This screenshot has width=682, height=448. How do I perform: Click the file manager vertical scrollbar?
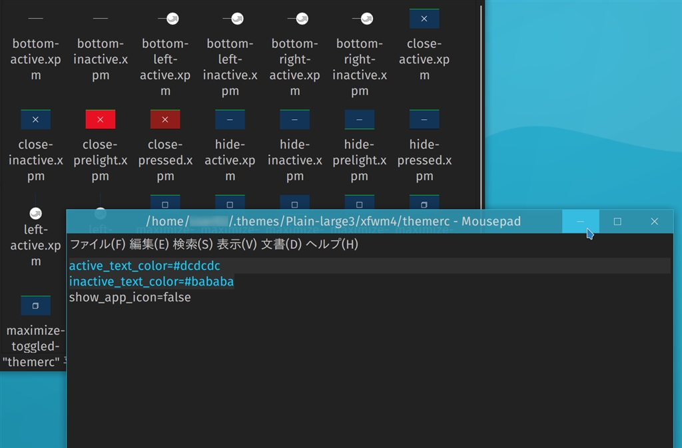(x=481, y=107)
